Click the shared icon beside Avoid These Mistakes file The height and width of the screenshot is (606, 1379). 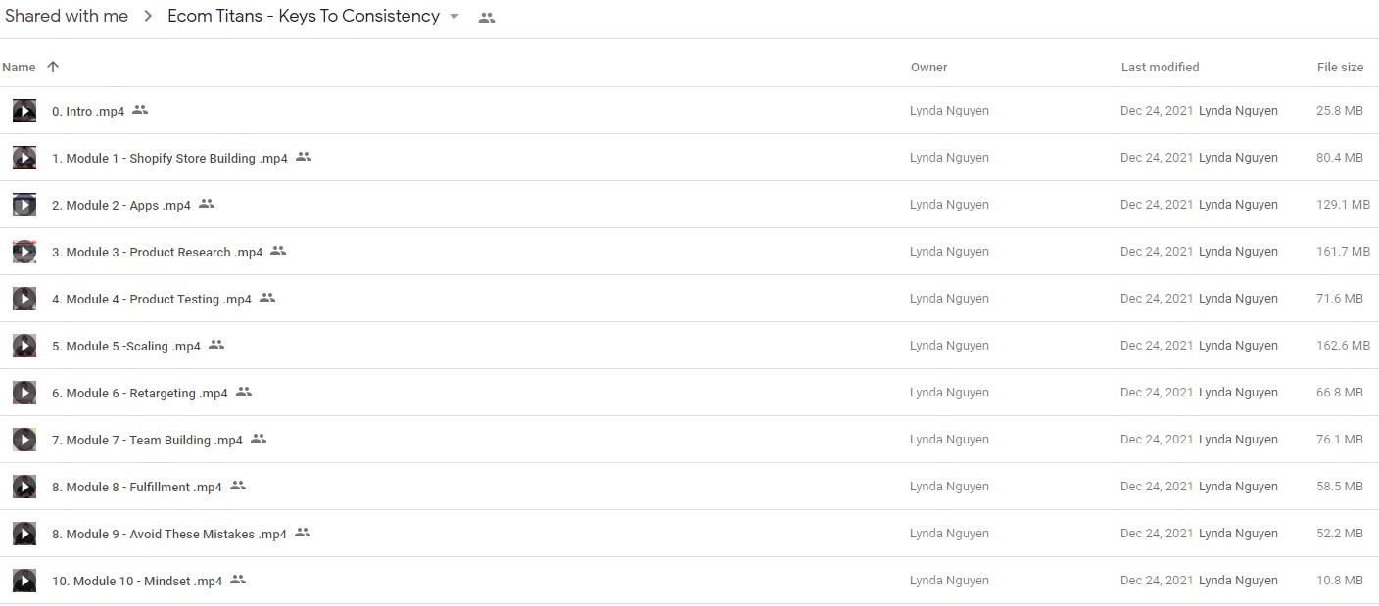point(303,533)
